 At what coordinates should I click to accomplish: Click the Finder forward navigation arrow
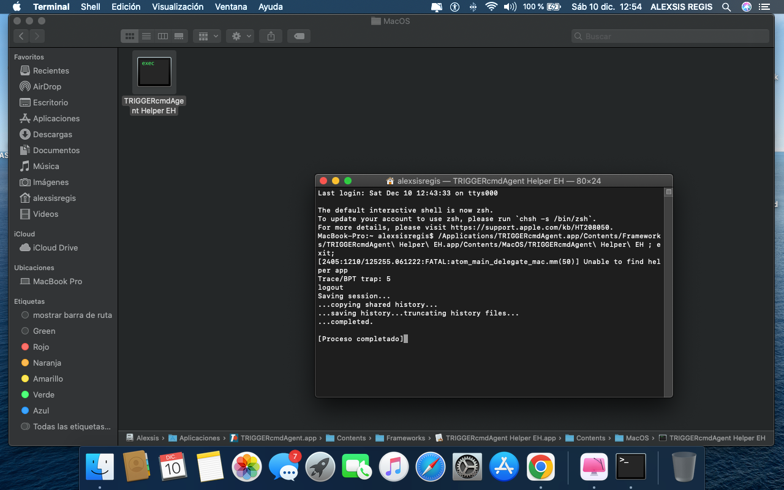click(37, 36)
